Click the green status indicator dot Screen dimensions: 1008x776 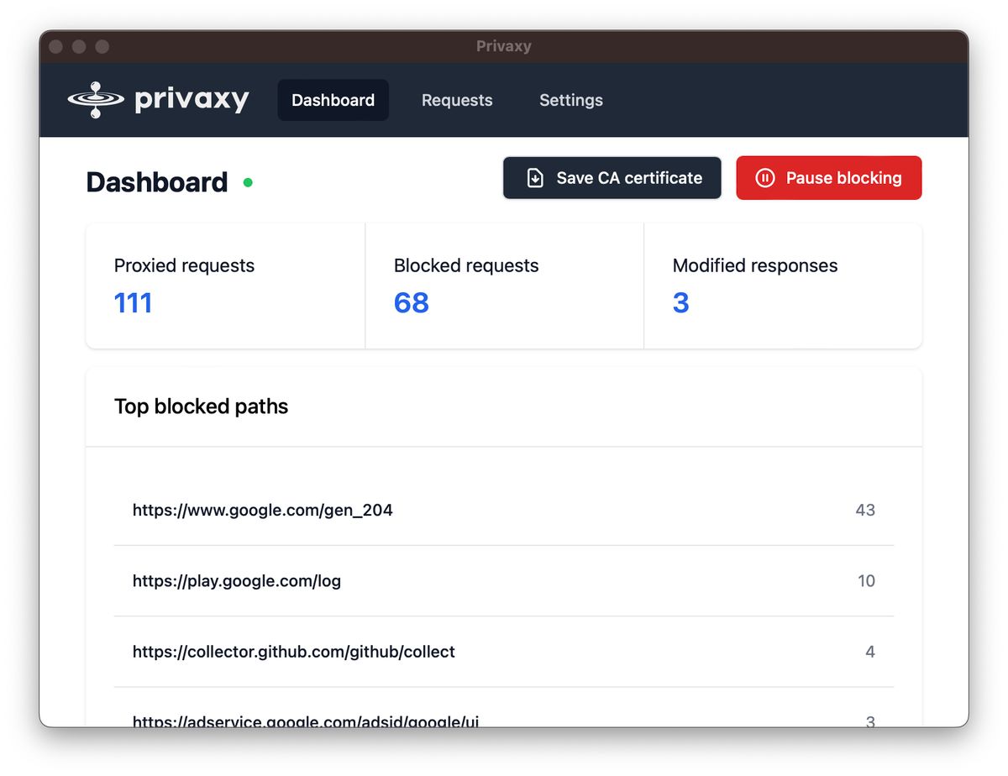pos(248,182)
